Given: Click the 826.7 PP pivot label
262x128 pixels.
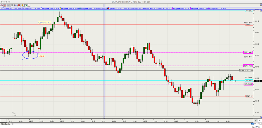Looking at the screenshot, I should [246, 70].
